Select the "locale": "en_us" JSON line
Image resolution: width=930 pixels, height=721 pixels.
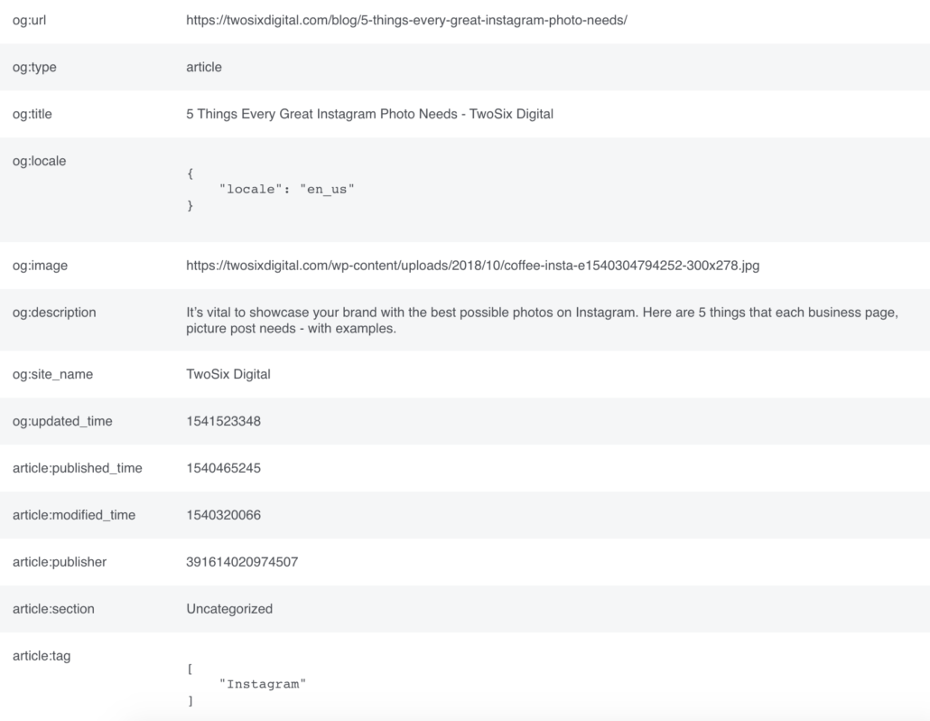click(286, 190)
